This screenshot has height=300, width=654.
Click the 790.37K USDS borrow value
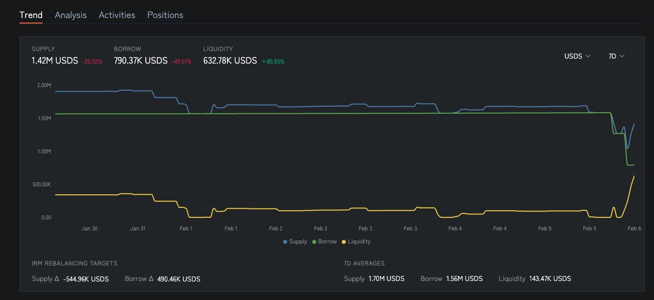point(140,61)
